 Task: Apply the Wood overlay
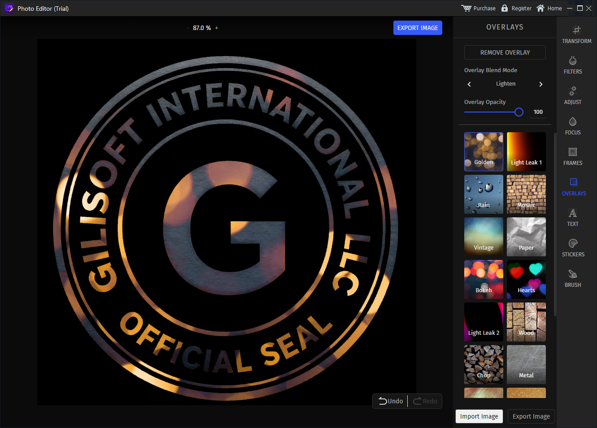(526, 322)
